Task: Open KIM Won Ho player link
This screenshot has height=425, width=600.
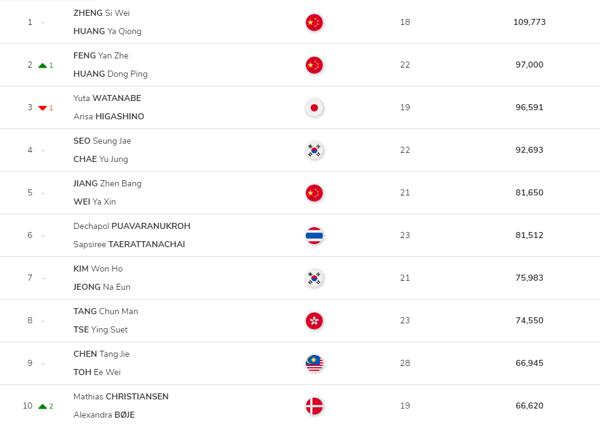Action: (98, 269)
